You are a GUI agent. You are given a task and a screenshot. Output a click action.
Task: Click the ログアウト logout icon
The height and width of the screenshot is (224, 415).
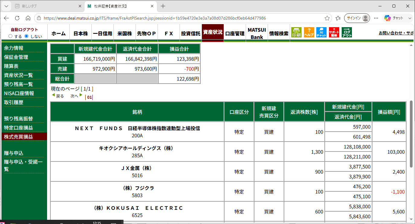(347, 32)
